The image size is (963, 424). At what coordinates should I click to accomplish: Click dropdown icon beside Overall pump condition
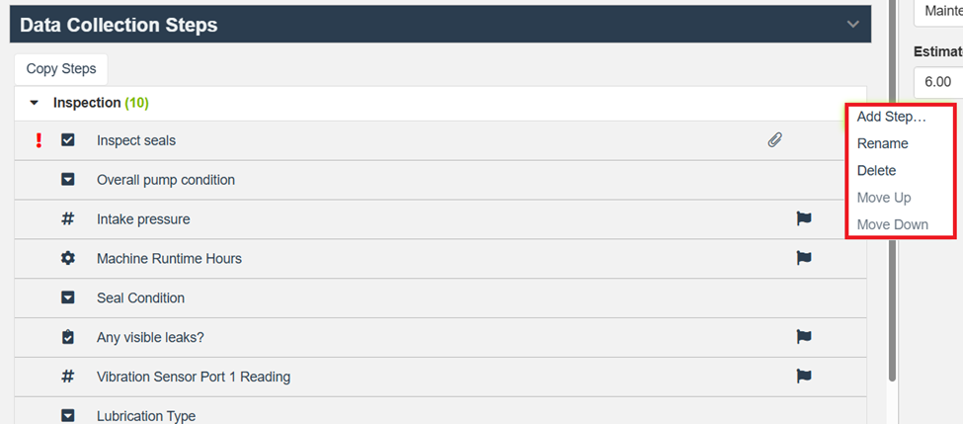(68, 180)
